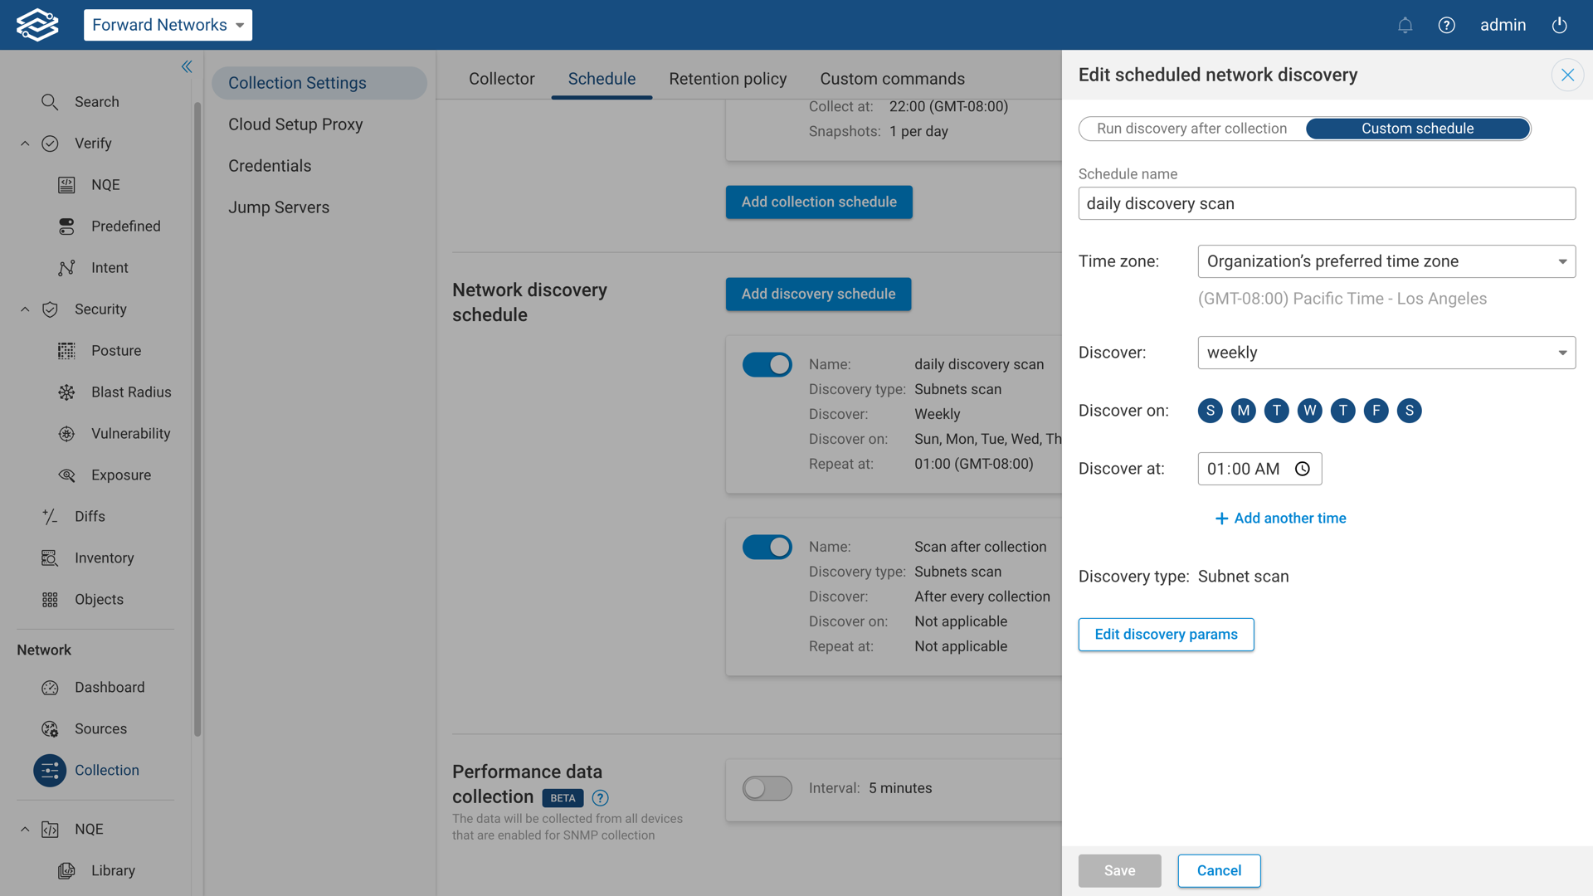Click the Vulnerability sidebar icon
This screenshot has height=896, width=1593.
point(66,434)
